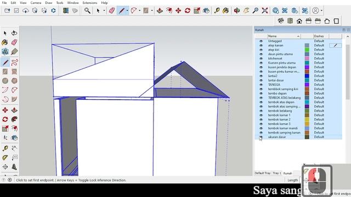The image size is (351, 197).
Task: Open the Camera menu
Action: [x=36, y=3]
